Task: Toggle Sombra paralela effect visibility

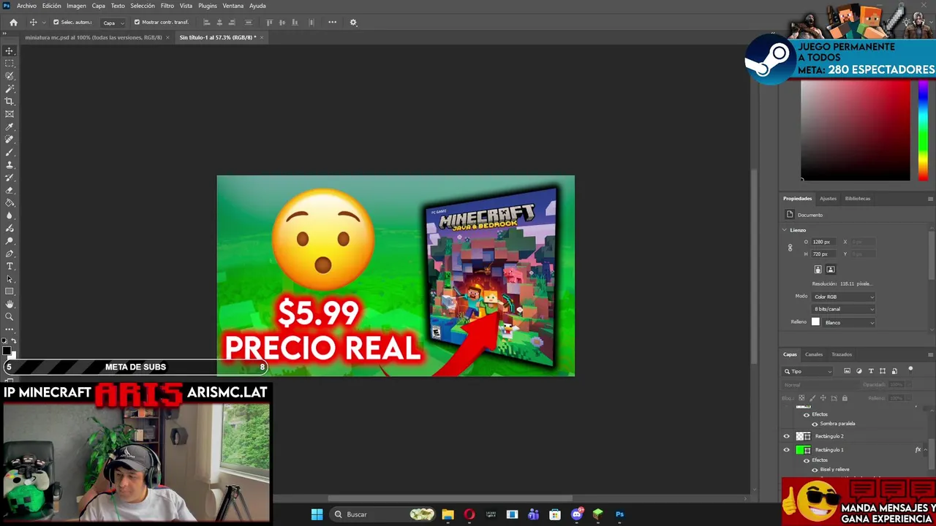Action: tap(815, 424)
